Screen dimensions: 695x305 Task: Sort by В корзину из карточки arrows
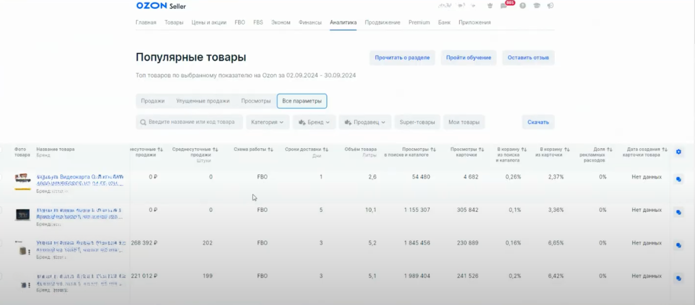click(567, 150)
